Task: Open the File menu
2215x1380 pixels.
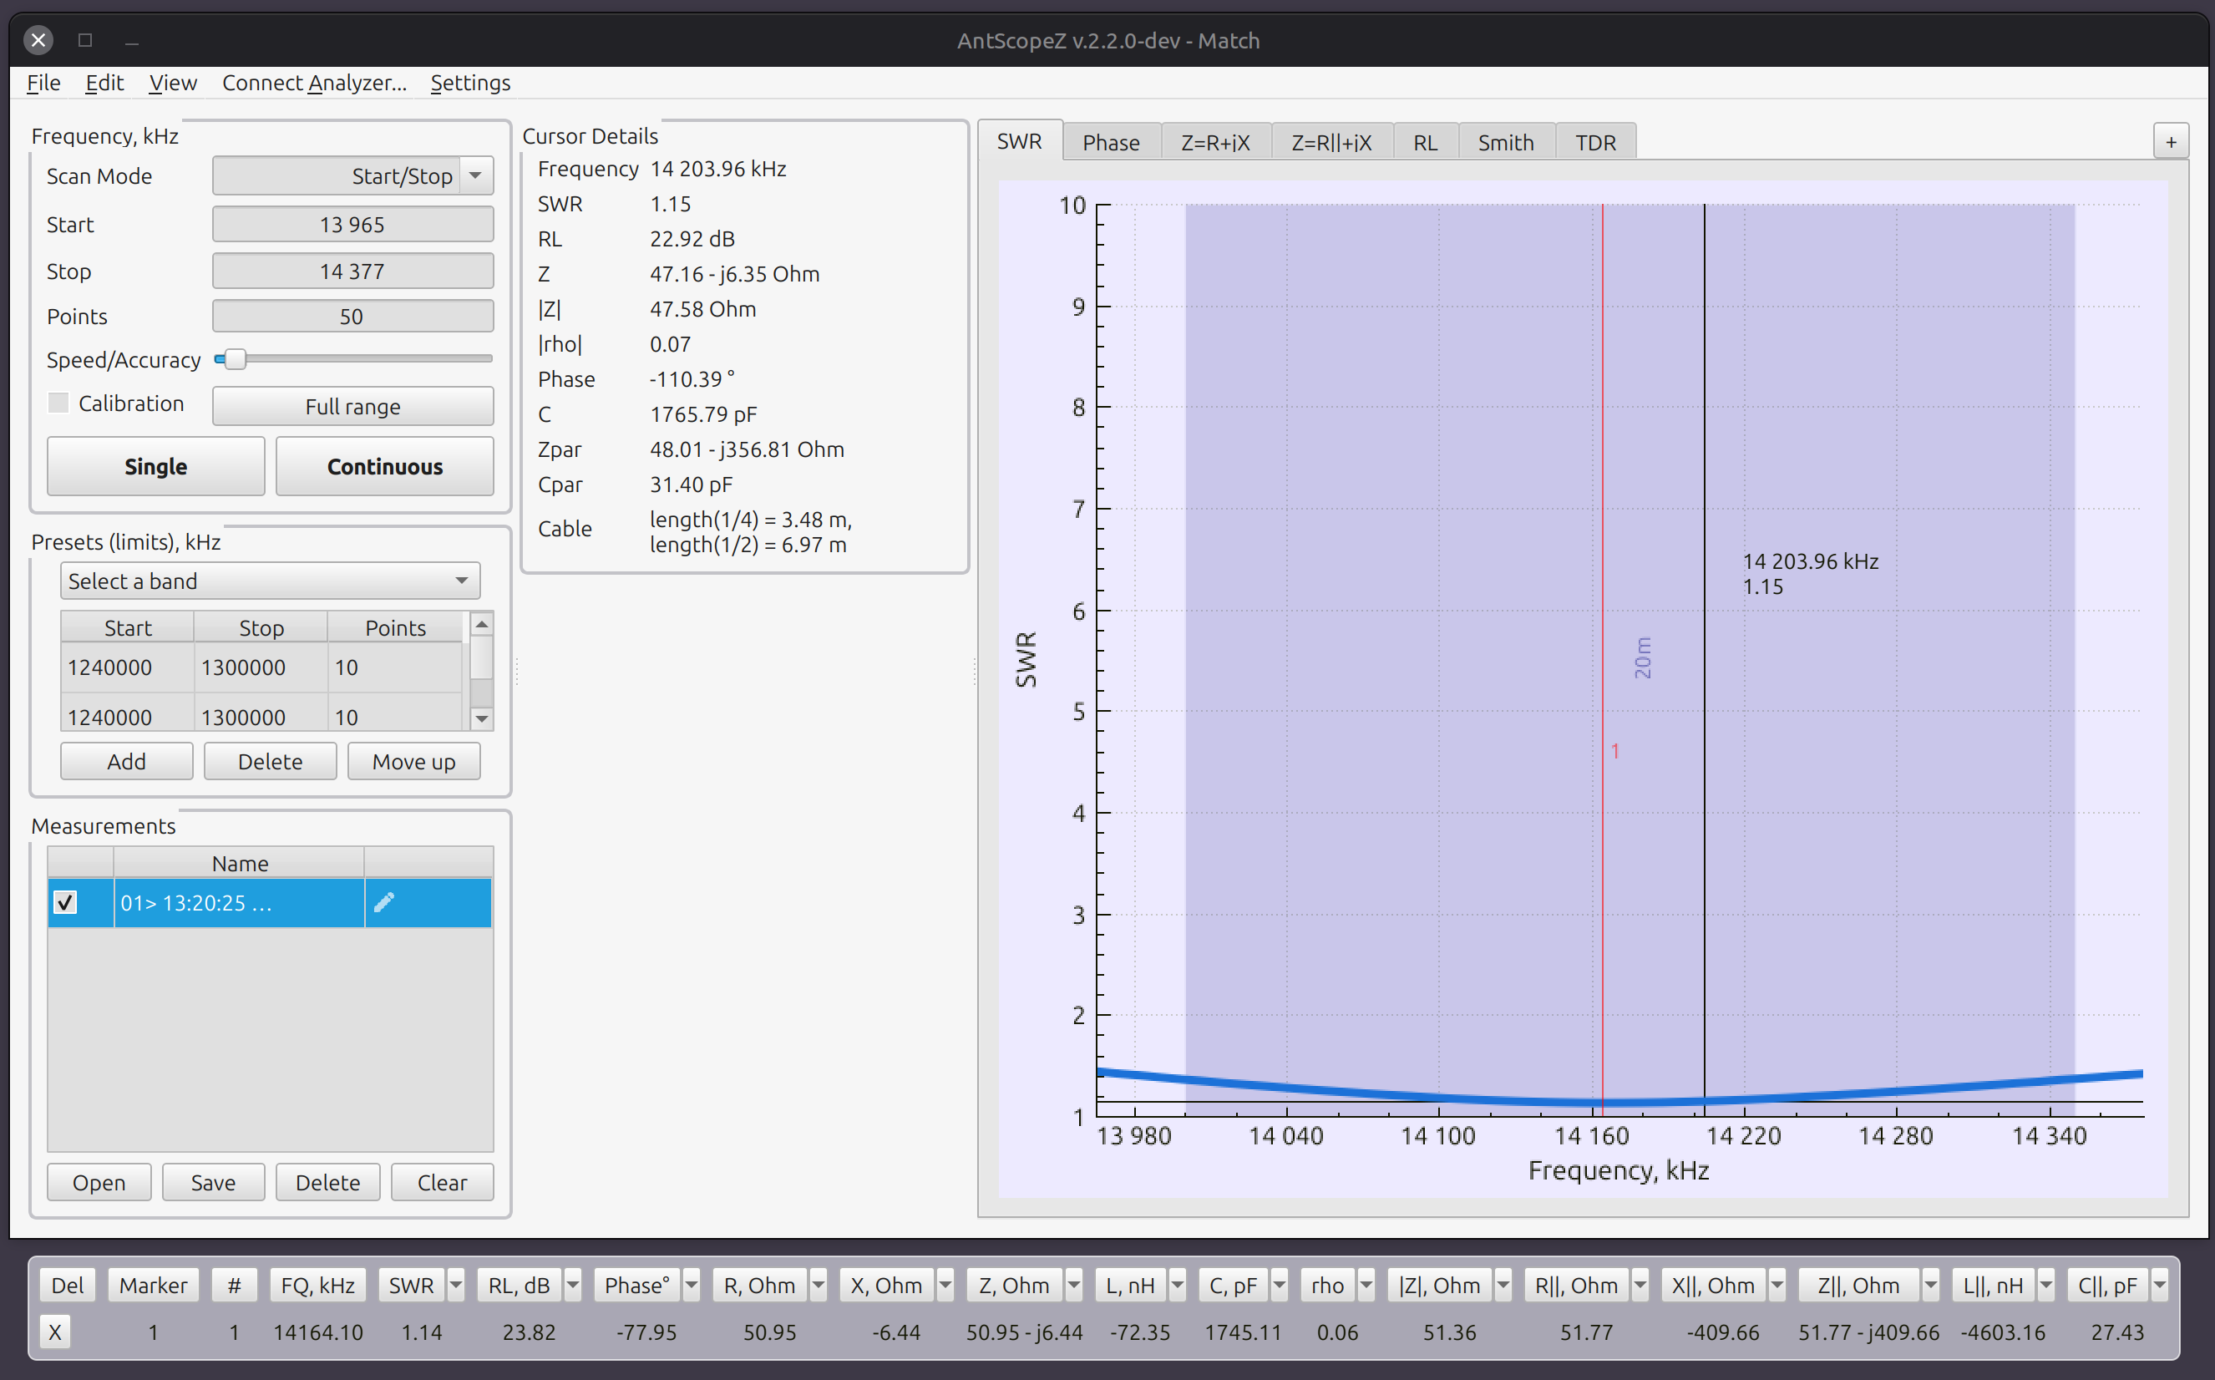Action: [43, 83]
